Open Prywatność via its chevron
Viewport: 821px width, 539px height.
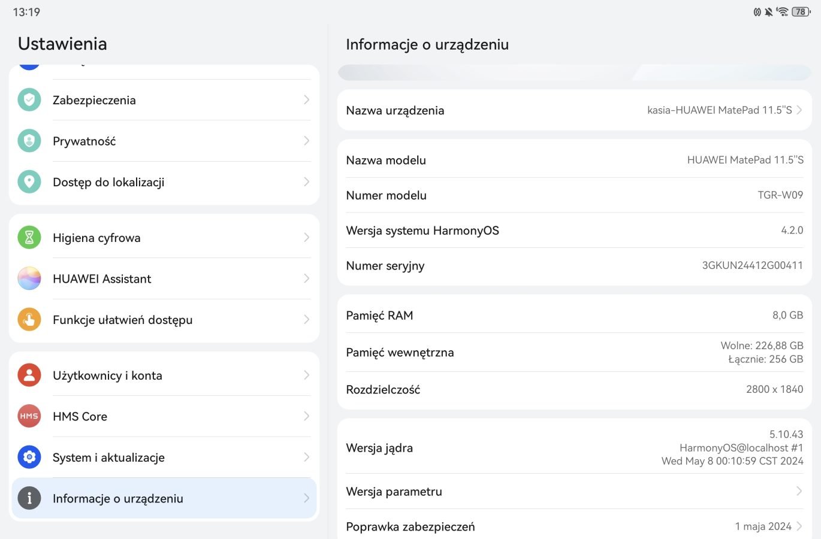tap(306, 141)
